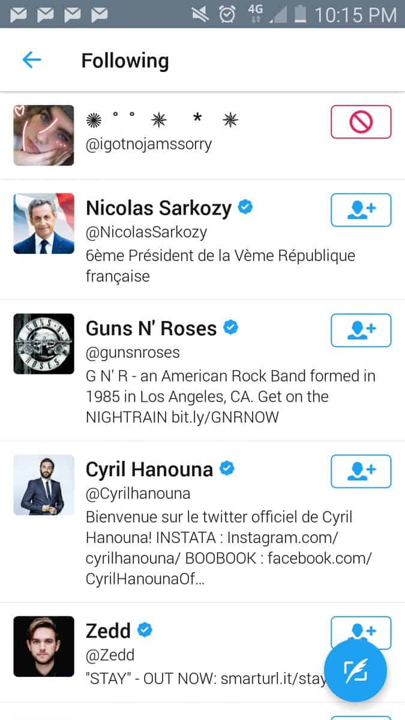Tap Nicolas Sarkozy's verified badge

click(x=245, y=208)
